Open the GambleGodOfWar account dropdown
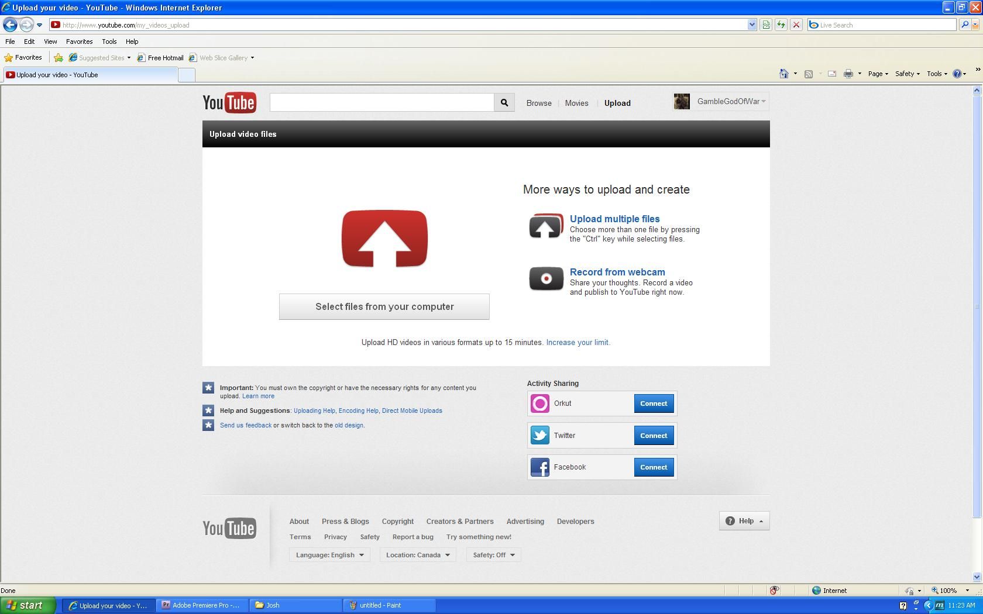Screen dimensions: 983x614 (x=730, y=101)
